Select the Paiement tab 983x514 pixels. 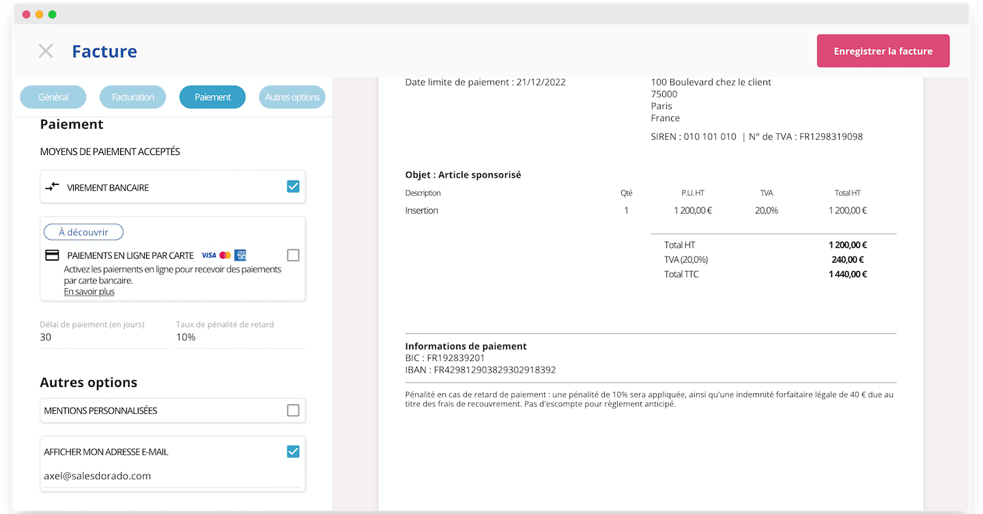pos(212,97)
